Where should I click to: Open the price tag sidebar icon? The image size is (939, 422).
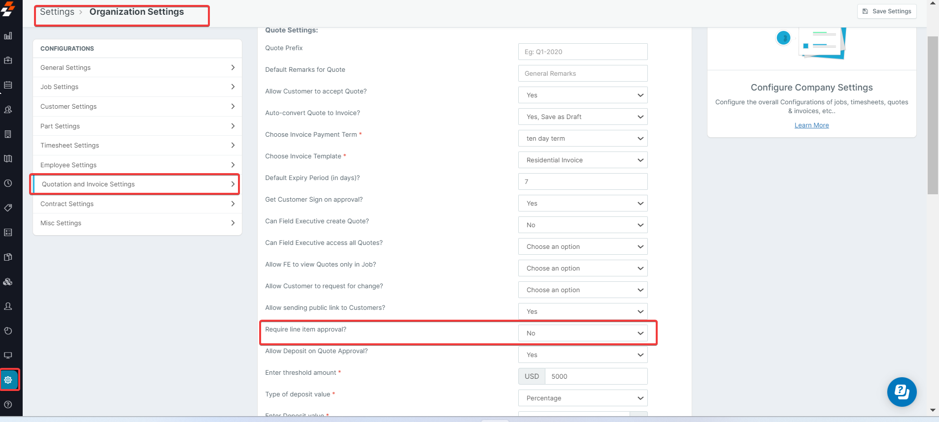(x=8, y=208)
